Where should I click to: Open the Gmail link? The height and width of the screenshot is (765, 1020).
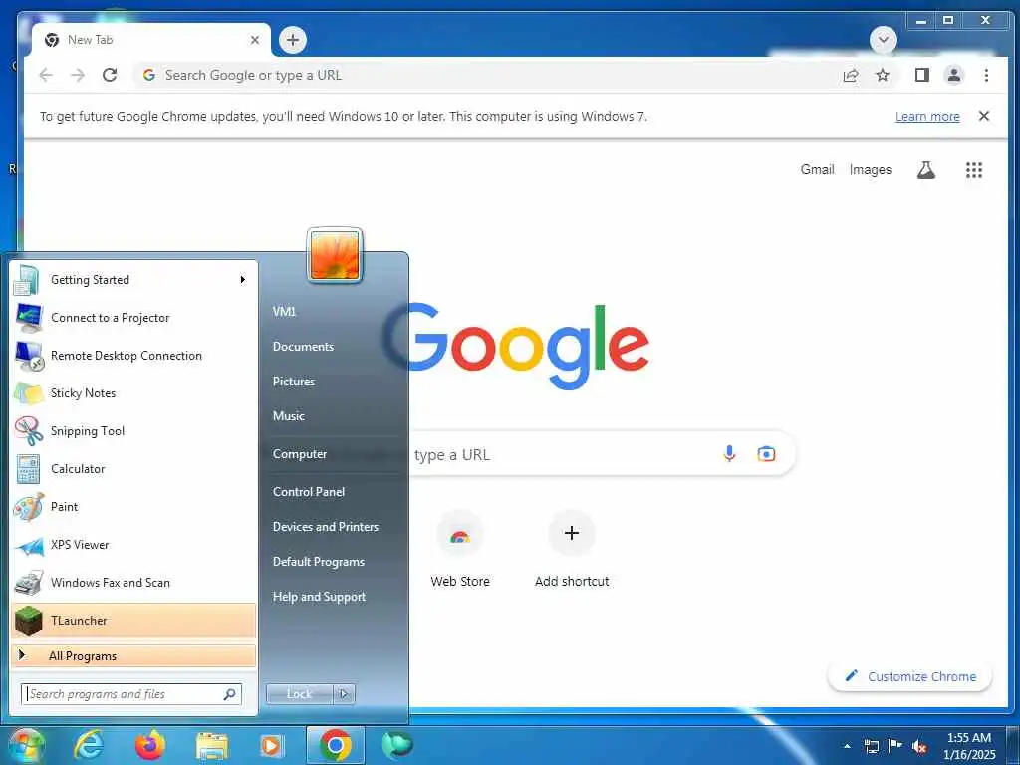817,169
